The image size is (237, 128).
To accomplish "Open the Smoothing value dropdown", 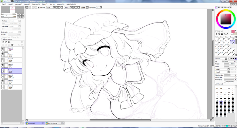I will pos(101,7).
